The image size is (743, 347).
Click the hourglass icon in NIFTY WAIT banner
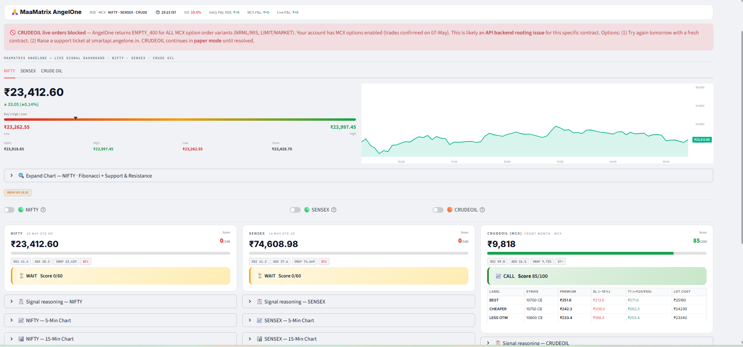(x=22, y=276)
